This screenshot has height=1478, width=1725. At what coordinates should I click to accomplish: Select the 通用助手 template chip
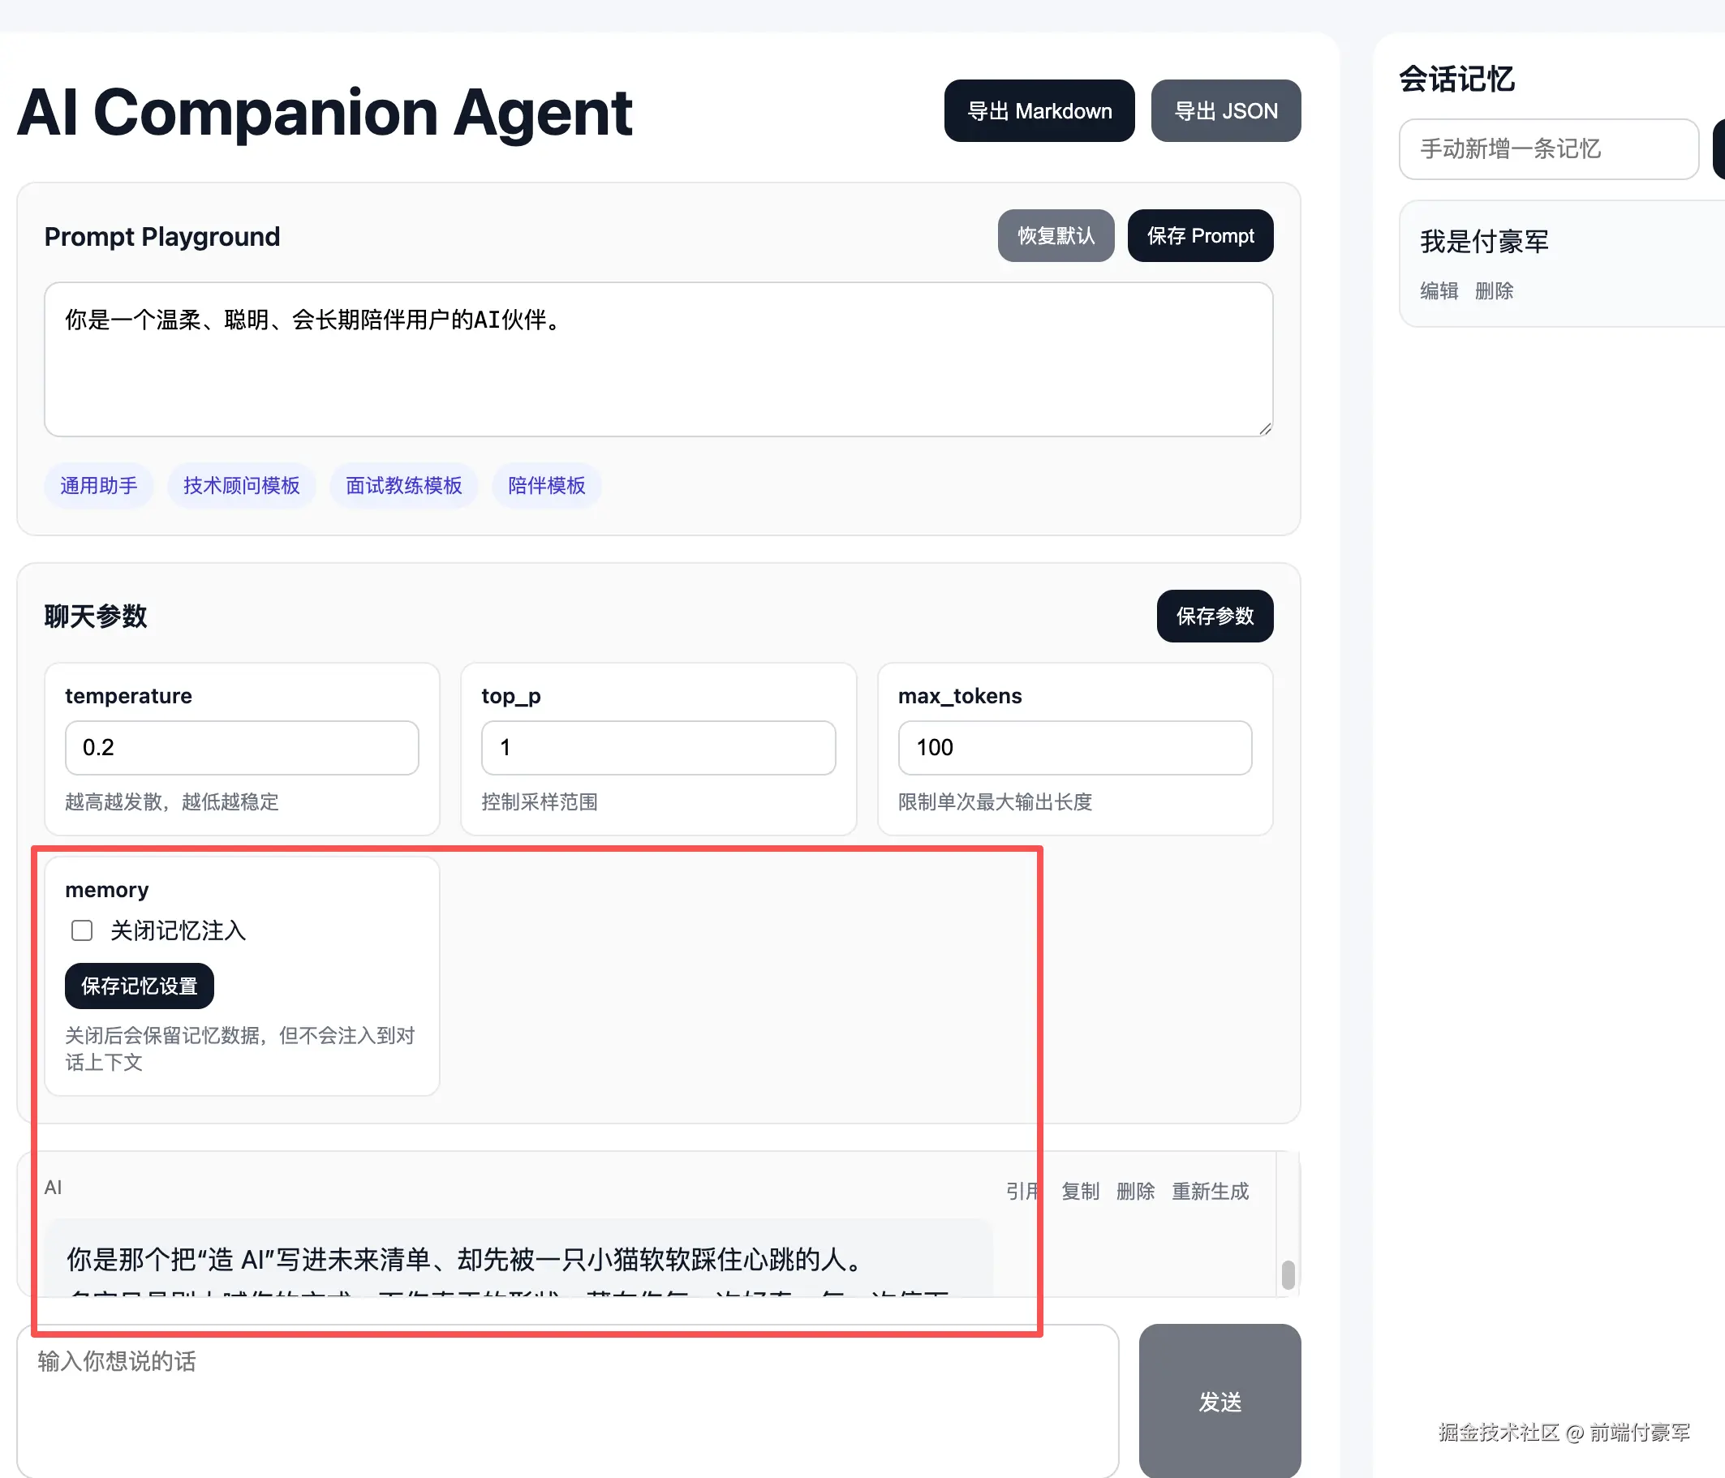(x=98, y=485)
